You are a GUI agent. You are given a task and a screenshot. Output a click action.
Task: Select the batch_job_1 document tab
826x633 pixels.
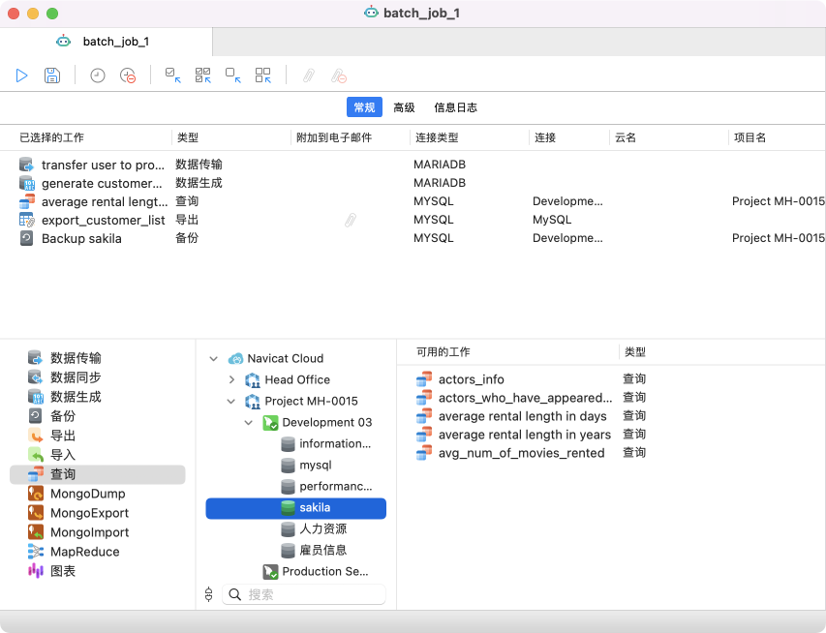point(106,42)
